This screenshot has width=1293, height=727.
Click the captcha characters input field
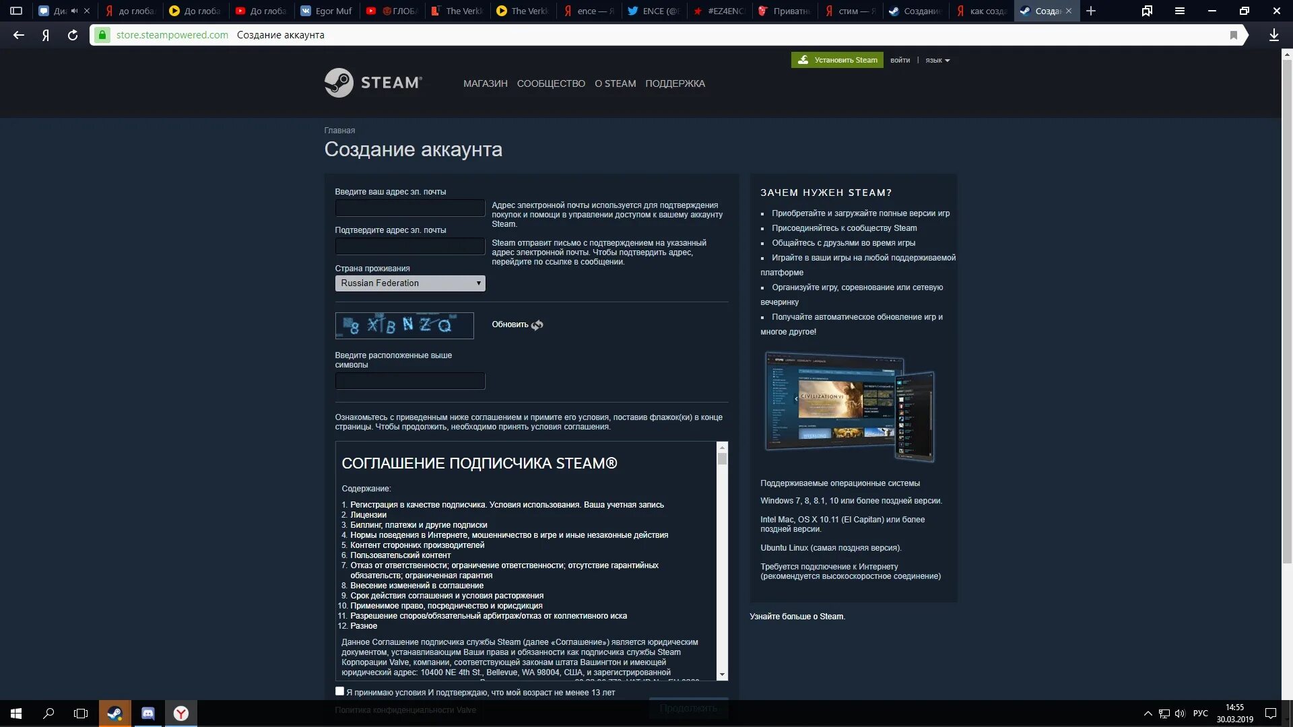tap(410, 381)
